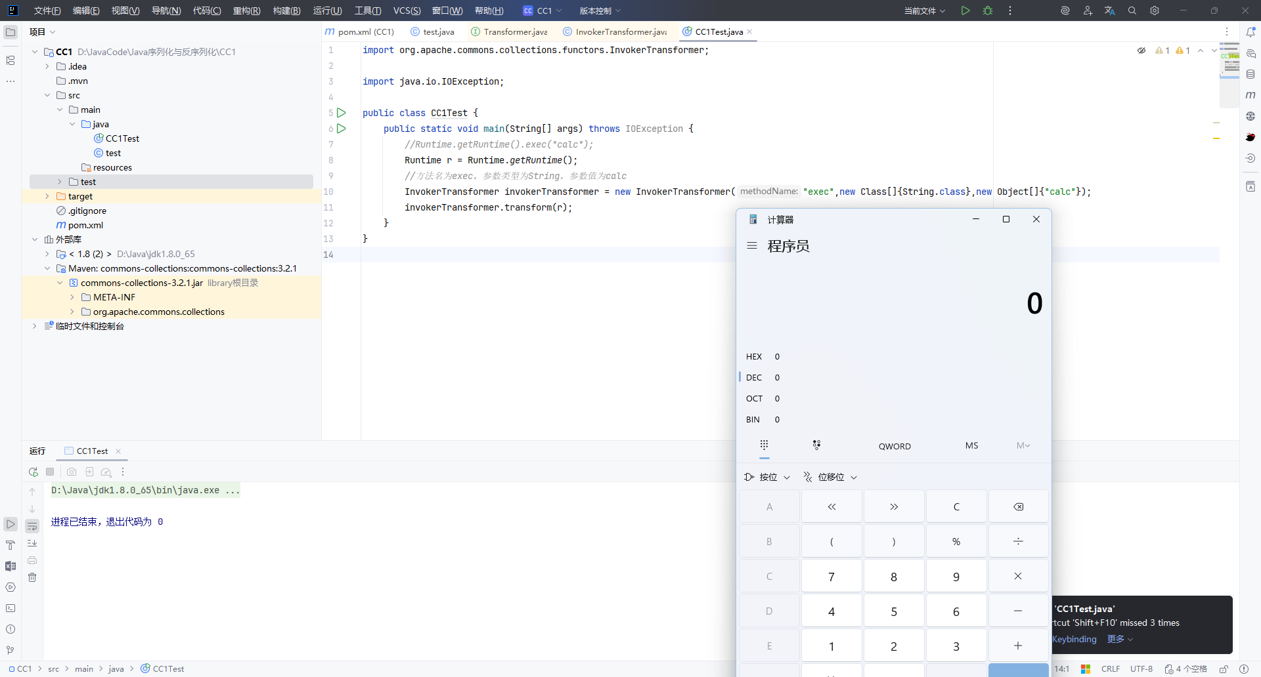Switch to the pom.xml (CC1) editor tab
Screen dimensions: 1261x677
(x=360, y=31)
